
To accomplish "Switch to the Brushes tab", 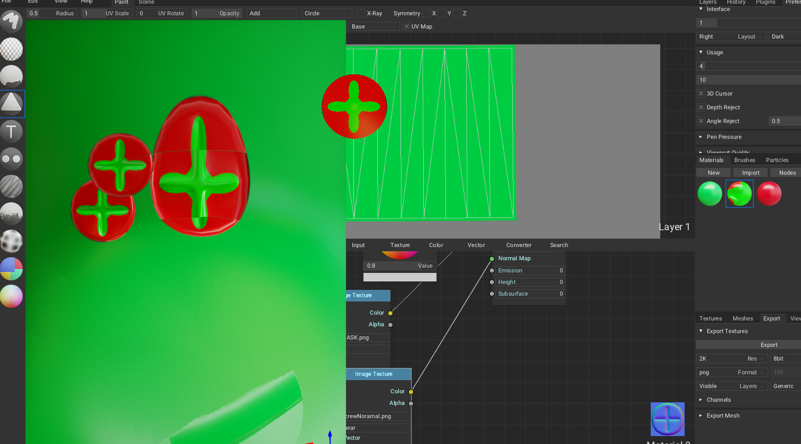I will click(x=744, y=159).
